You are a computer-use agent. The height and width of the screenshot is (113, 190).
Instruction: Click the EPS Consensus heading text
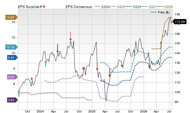click(x=79, y=7)
